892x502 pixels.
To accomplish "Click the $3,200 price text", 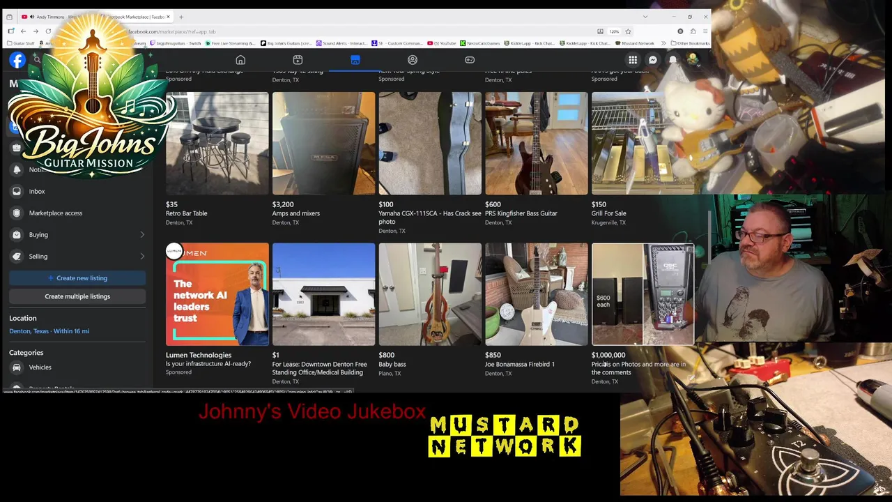I will click(283, 204).
